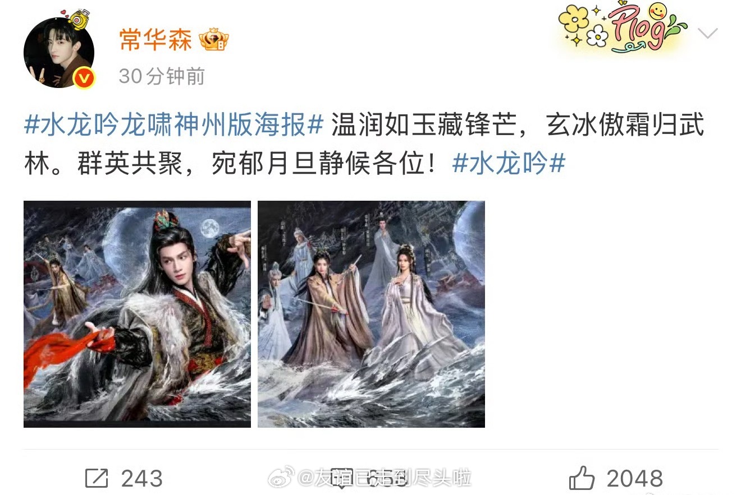Click the 30分钟前 timestamp
741x495 pixels.
(x=162, y=76)
